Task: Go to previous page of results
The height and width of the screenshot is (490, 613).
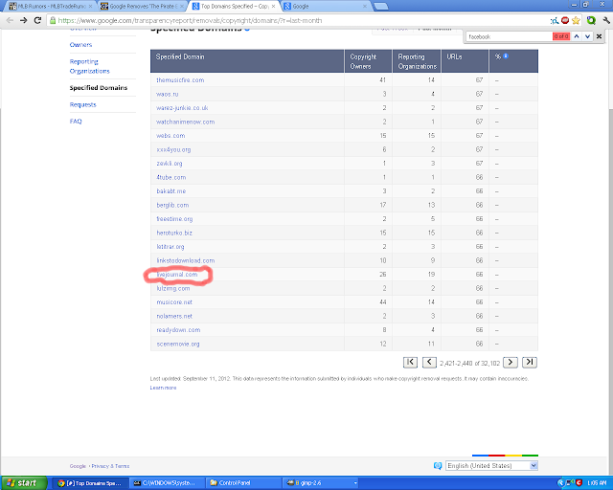Action: [429, 362]
